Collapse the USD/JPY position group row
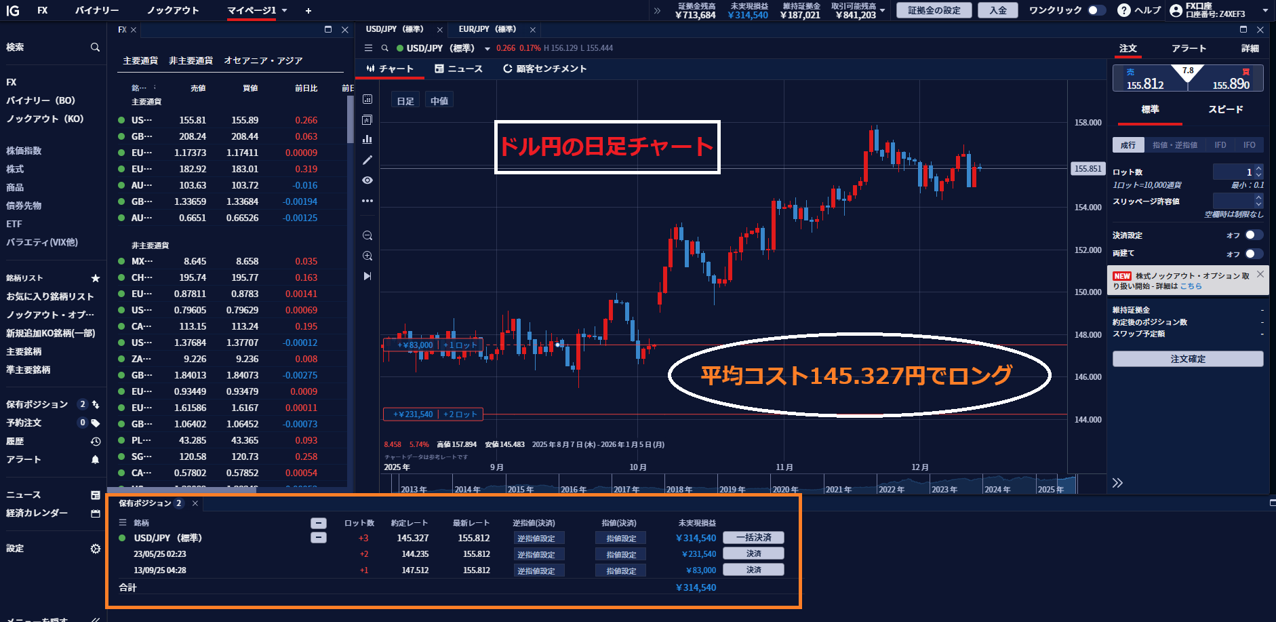The height and width of the screenshot is (622, 1276). coord(318,538)
